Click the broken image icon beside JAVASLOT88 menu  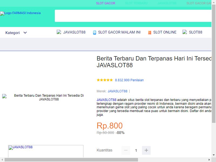(x=59, y=32)
